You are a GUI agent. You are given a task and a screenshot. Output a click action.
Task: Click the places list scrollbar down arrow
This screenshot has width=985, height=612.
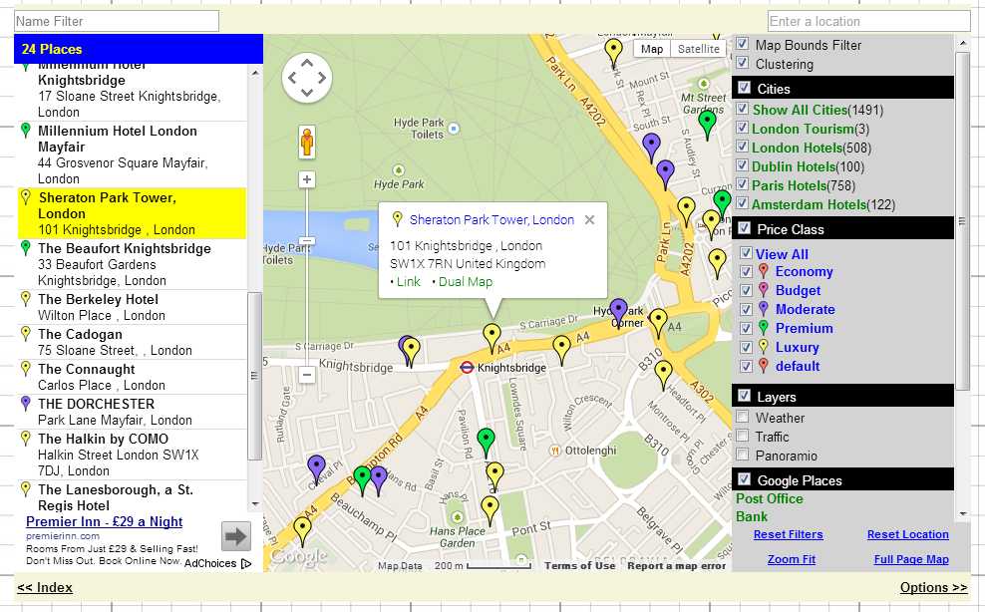click(x=255, y=504)
